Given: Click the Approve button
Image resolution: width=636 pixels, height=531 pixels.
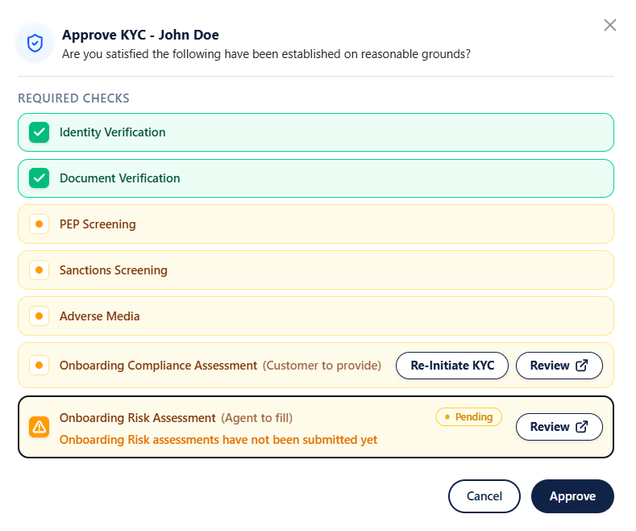Looking at the screenshot, I should pyautogui.click(x=572, y=496).
